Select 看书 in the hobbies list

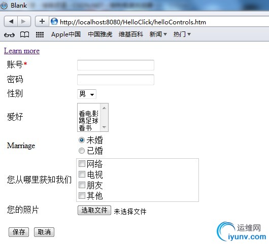click(x=85, y=128)
